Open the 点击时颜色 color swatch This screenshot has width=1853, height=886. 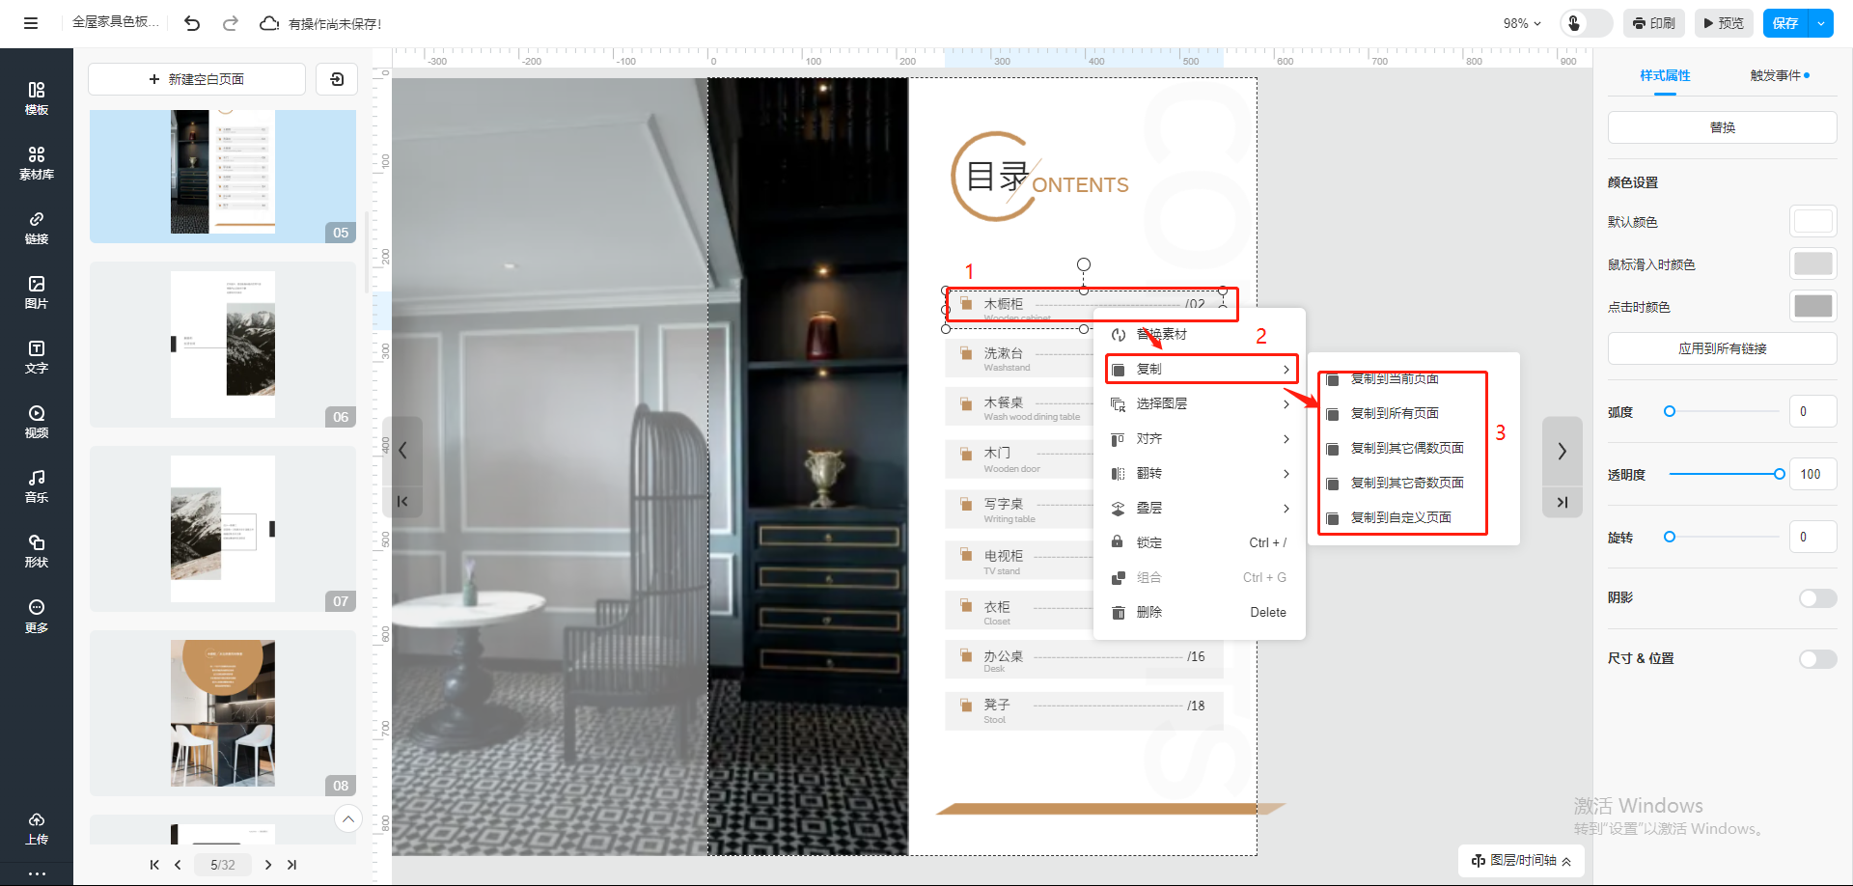[1812, 307]
